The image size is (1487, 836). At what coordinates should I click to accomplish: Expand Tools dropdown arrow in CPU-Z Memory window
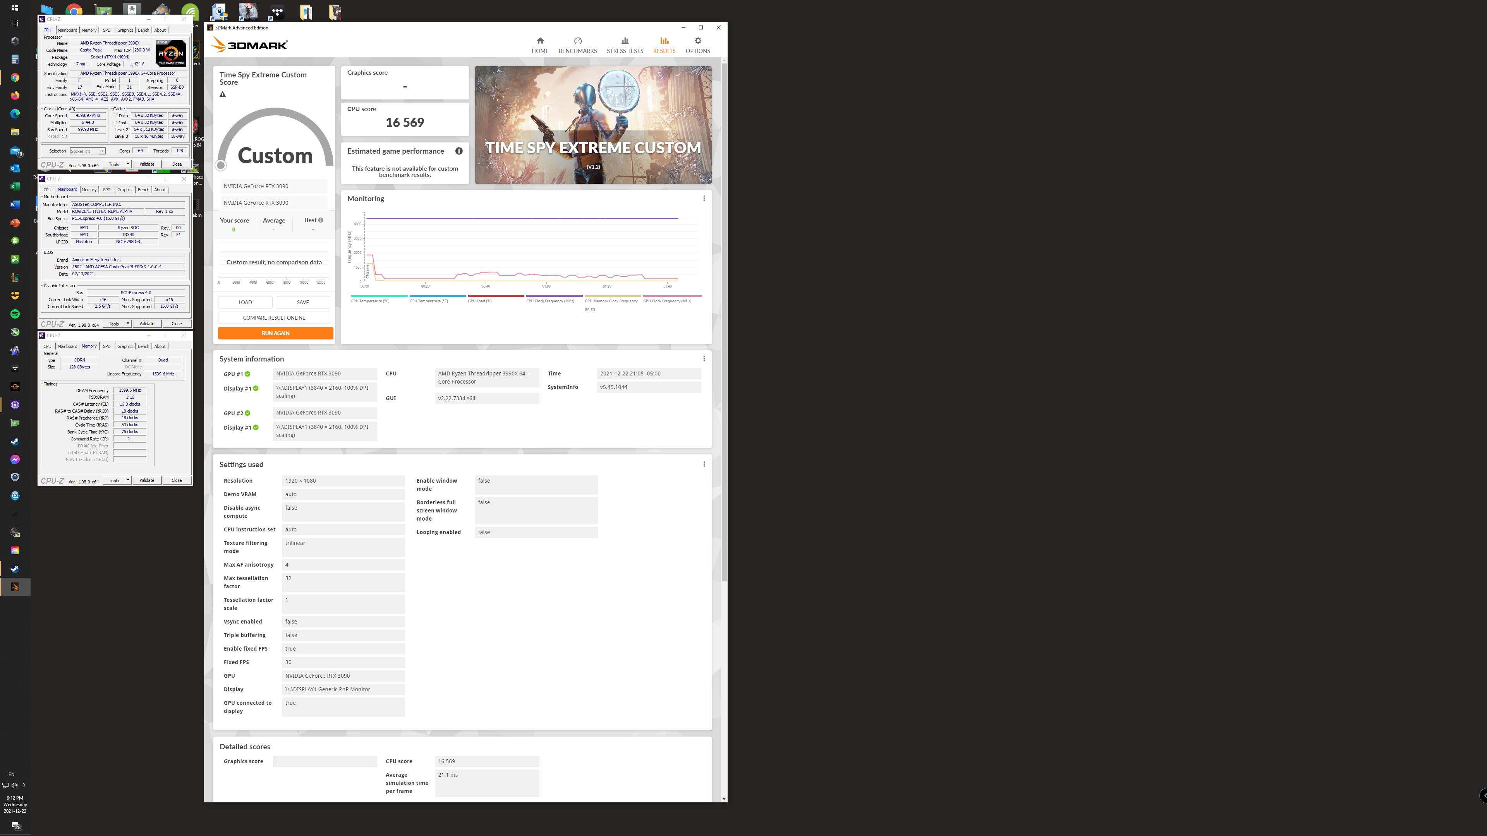pos(128,481)
